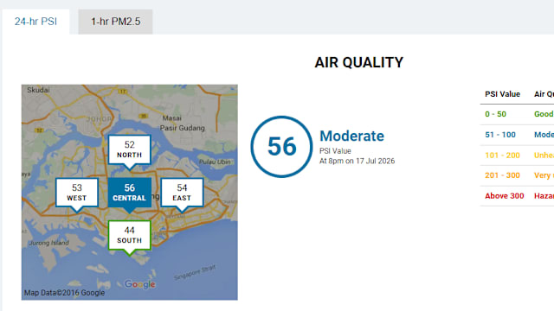The width and height of the screenshot is (554, 311).
Task: Click the 0 - 50 PSI legend row
Action: [517, 114]
